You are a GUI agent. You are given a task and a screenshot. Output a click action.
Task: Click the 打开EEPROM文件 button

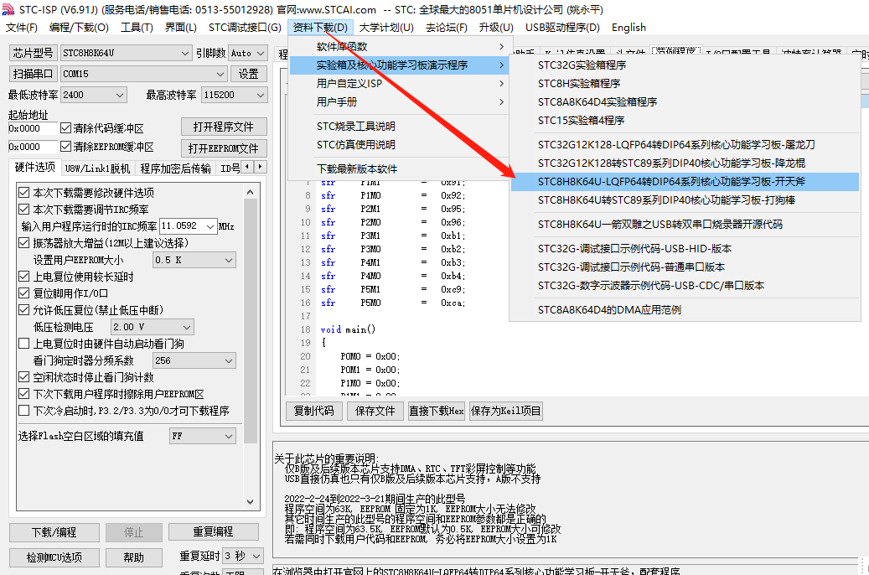tap(224, 148)
